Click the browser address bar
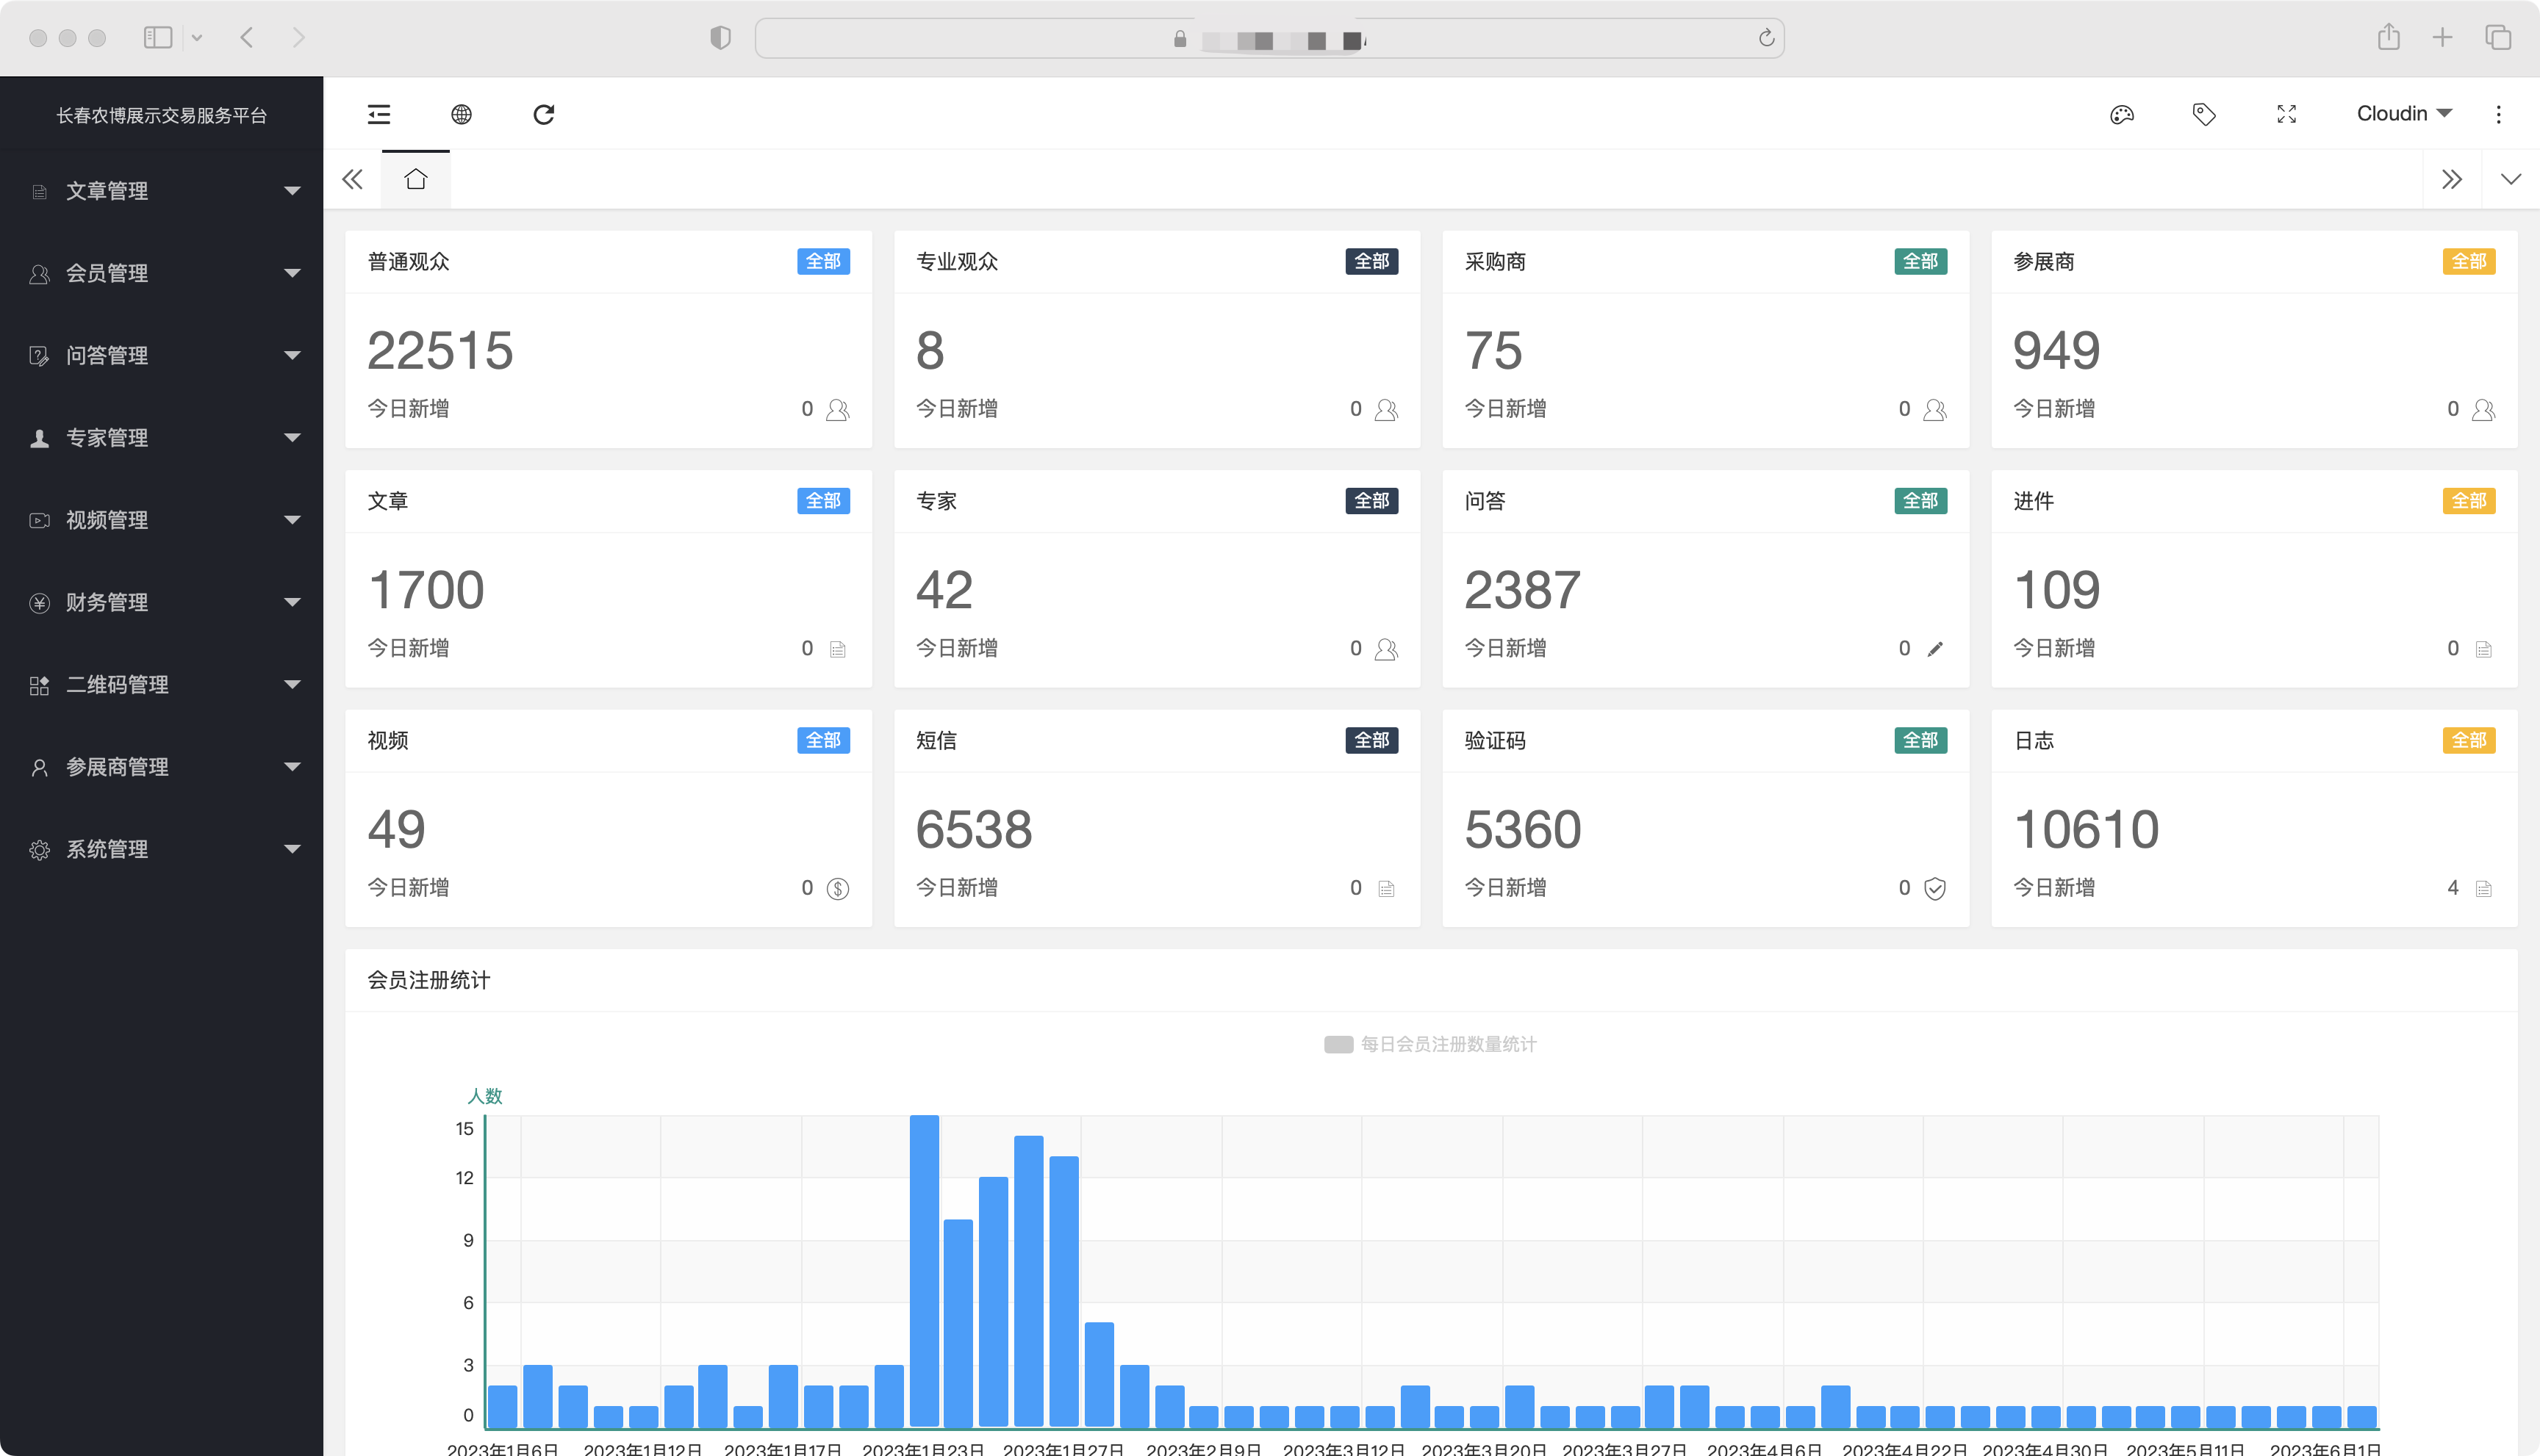This screenshot has height=1456, width=2540. coord(1269,39)
